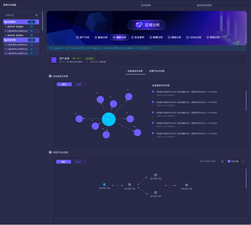Click the server icon beside 资产名称
This screenshot has width=251, height=225.
pyautogui.click(x=54, y=60)
